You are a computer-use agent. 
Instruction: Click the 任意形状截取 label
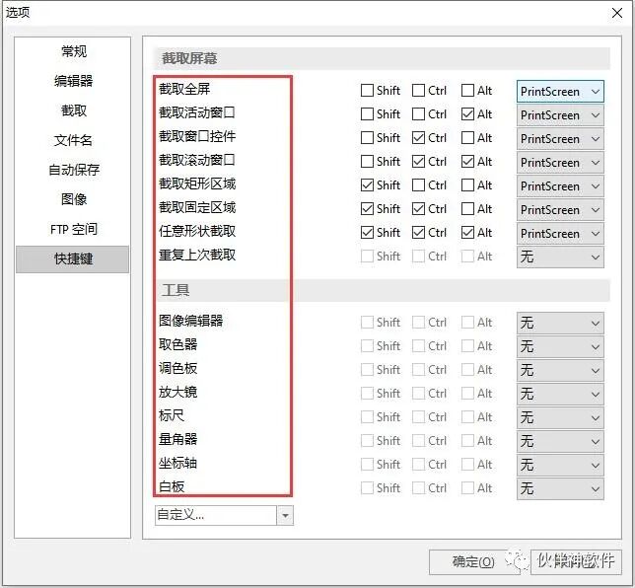[x=197, y=231]
